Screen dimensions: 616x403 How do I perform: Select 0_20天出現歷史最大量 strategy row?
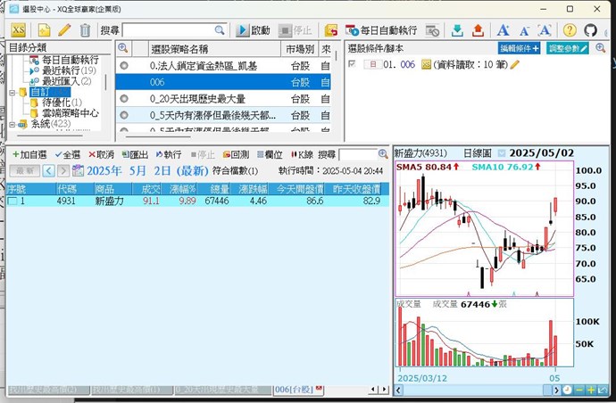coord(204,98)
